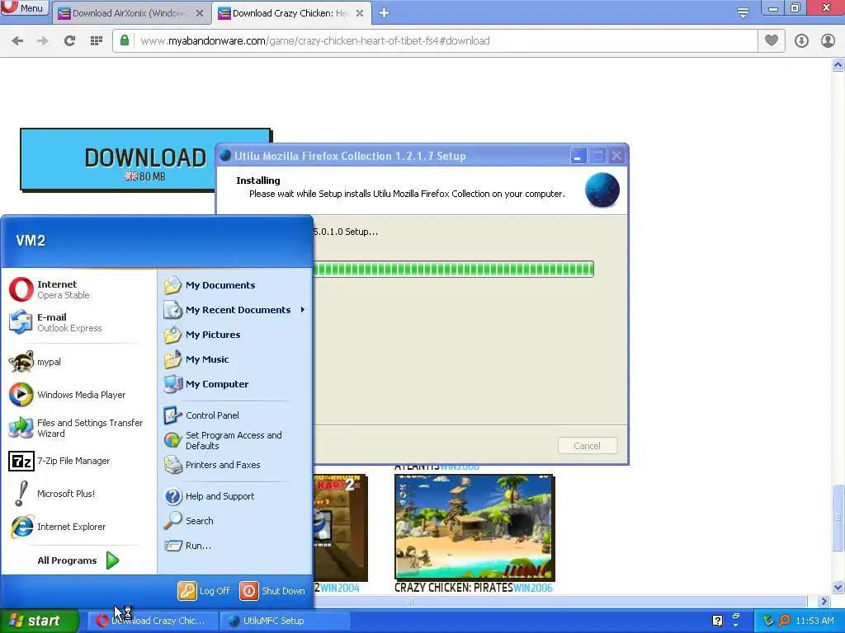Click the vertical scrollbar up arrow
The height and width of the screenshot is (633, 845).
[x=838, y=65]
